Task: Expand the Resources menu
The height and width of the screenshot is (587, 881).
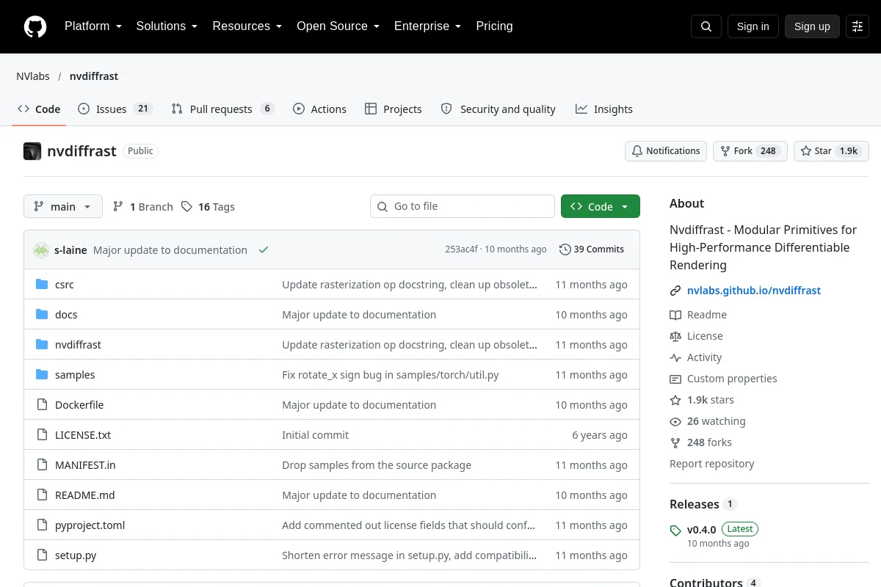Action: [247, 26]
